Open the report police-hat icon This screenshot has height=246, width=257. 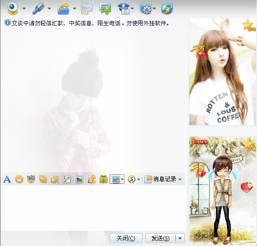(x=123, y=9)
